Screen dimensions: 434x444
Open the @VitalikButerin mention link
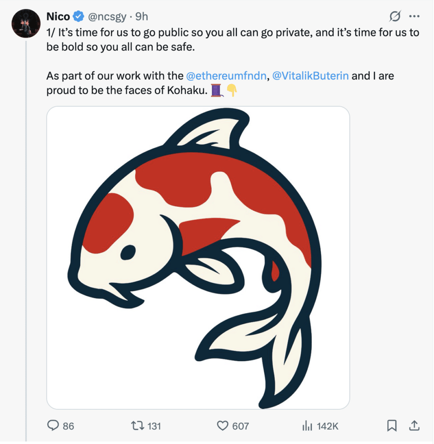click(x=310, y=76)
